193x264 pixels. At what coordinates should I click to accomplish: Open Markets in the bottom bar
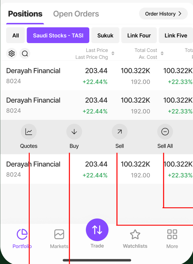tap(59, 239)
